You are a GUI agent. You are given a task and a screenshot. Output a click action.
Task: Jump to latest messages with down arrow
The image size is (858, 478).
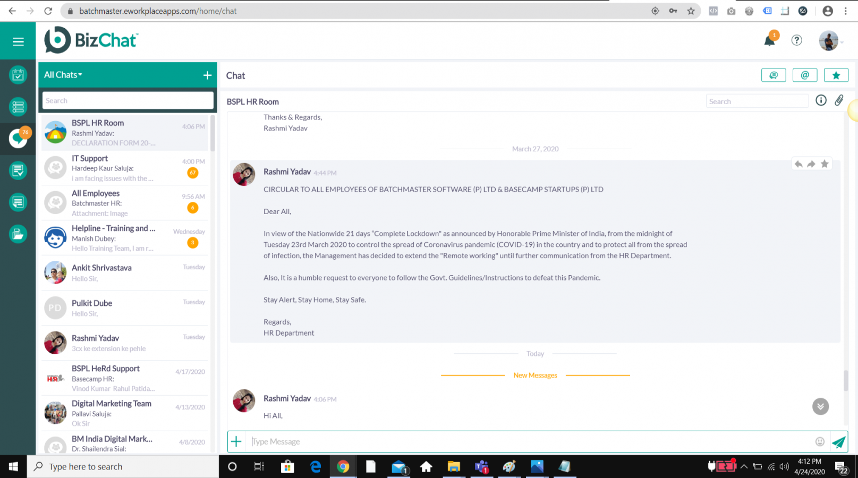tap(820, 406)
